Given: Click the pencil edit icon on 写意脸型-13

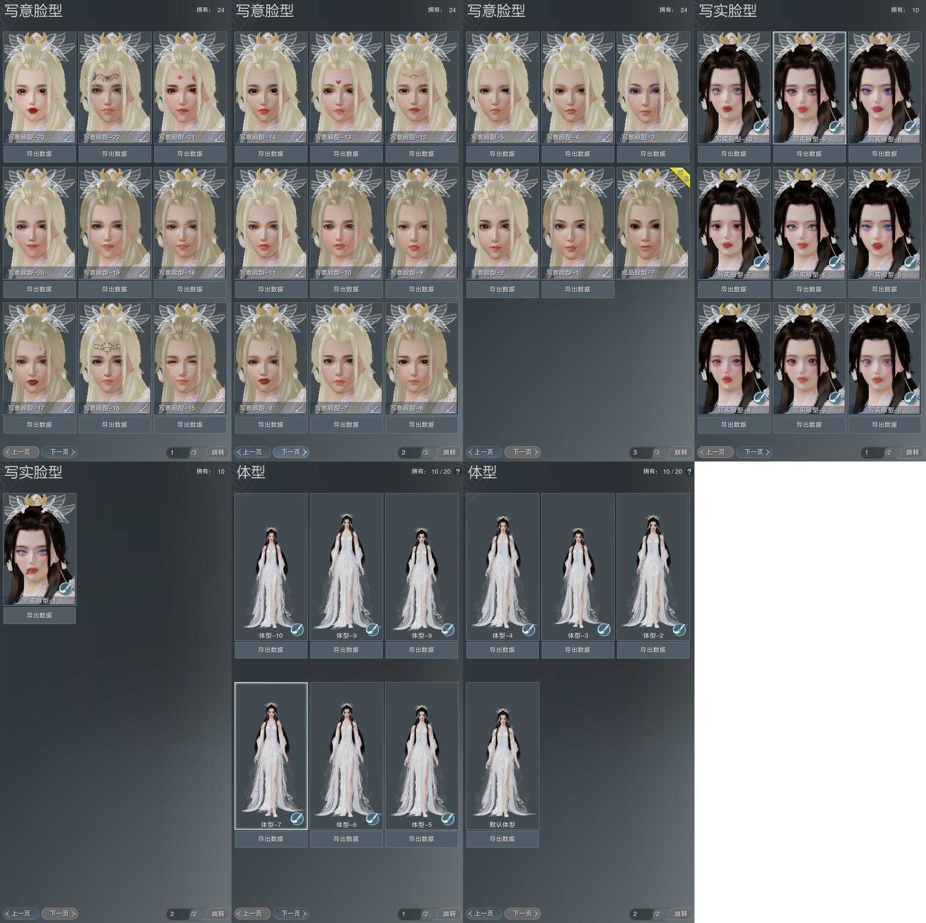Looking at the screenshot, I should [375, 137].
